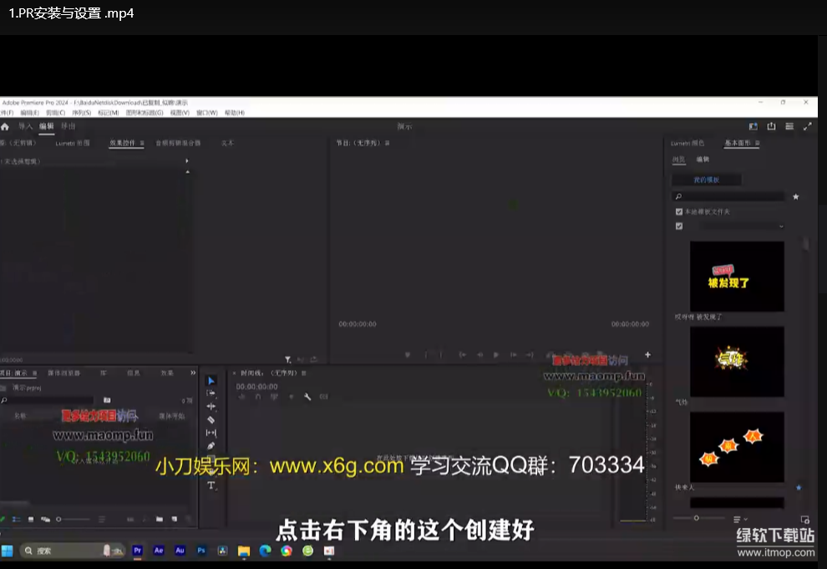
Task: Open the workspaces icon in header
Action: [753, 126]
